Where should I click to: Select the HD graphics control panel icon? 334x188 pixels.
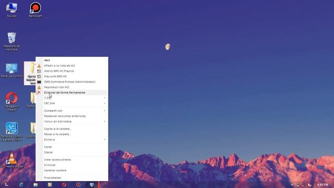tap(11, 132)
